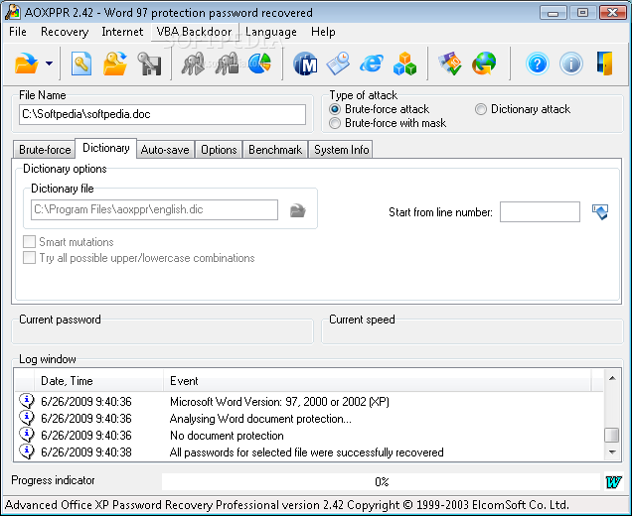Click the Internet Explorer toolbar icon

tap(372, 64)
